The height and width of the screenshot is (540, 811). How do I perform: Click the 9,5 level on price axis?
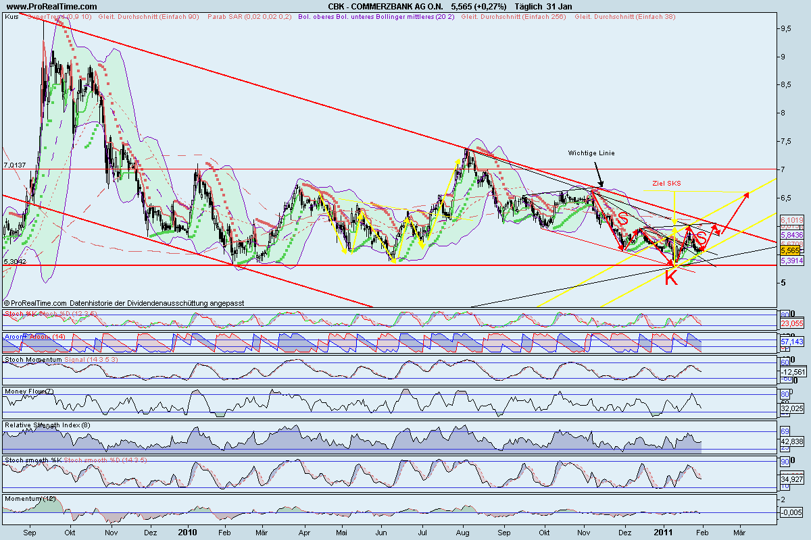coord(787,29)
